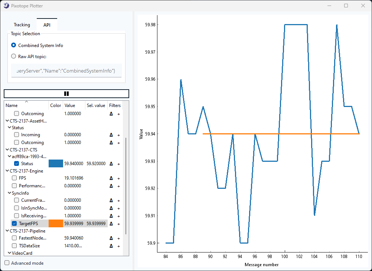Screen dimensions: 372x271
Task: Click the plus icon for FastestNode row
Action: (x=118, y=238)
